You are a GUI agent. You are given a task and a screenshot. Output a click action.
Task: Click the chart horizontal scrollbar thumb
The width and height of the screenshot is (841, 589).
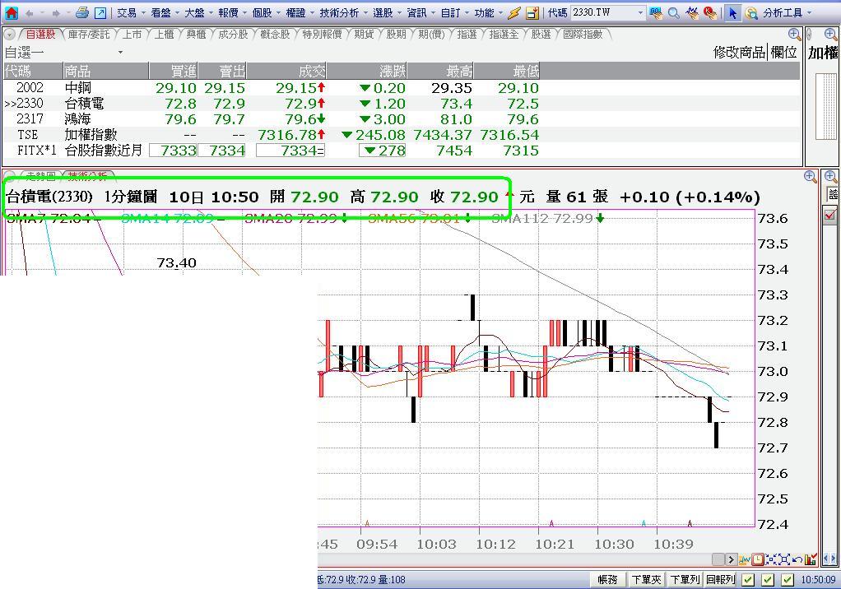click(x=718, y=559)
